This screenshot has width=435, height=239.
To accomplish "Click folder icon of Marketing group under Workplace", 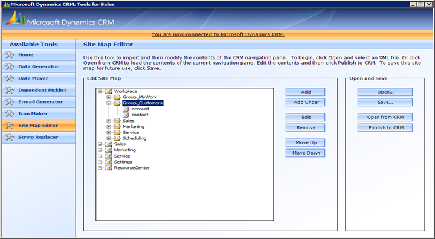I will pyautogui.click(x=117, y=126).
